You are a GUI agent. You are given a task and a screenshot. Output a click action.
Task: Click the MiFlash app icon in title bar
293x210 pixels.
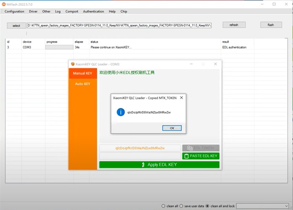tap(3, 4)
